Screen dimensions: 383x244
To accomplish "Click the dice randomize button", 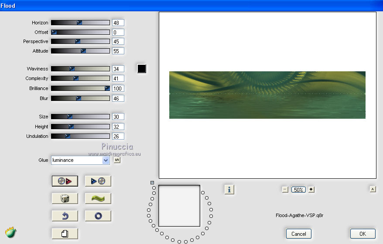I will 65,198.
